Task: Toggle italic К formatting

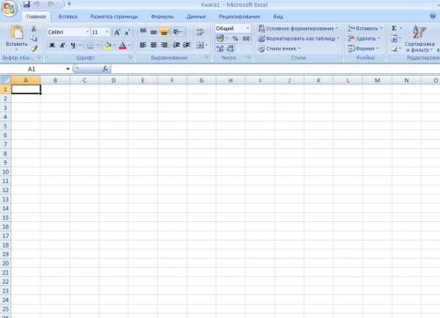Action: pyautogui.click(x=62, y=45)
